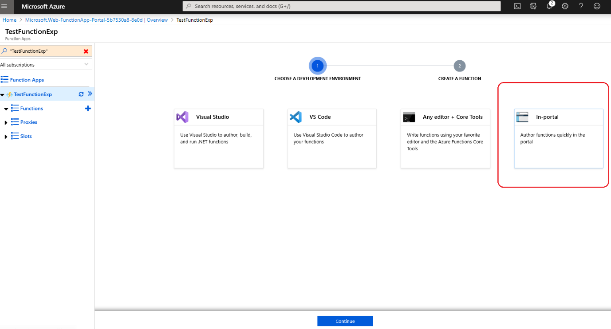Open the notifications bell

tap(549, 6)
